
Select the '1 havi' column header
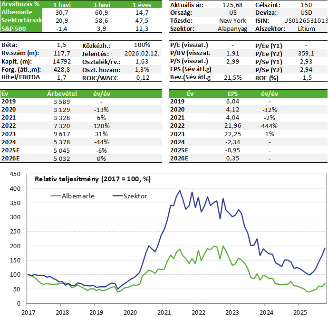point(62,4)
